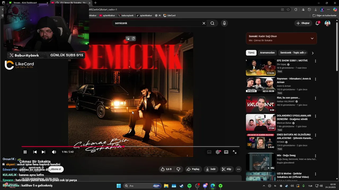Screen dimensions: 339x190
Task: Open options for DOLANDIRICI UYGULAMALARI video
Action: pos(315,116)
